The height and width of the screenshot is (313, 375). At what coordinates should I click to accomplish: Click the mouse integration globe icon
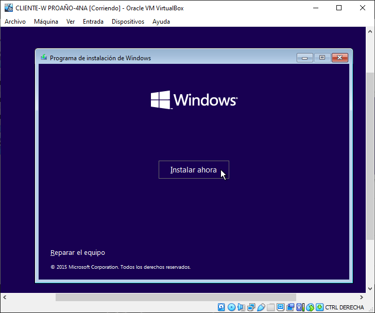(x=310, y=307)
